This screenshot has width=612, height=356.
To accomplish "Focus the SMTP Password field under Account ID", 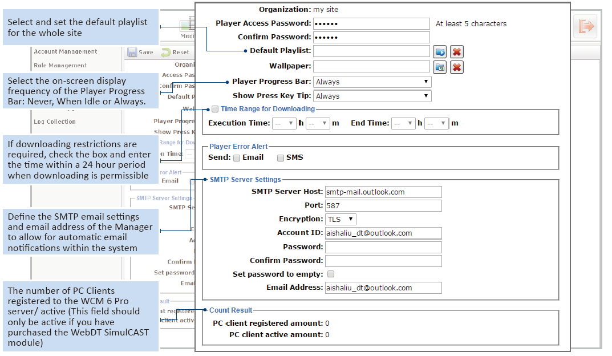I will [x=383, y=247].
